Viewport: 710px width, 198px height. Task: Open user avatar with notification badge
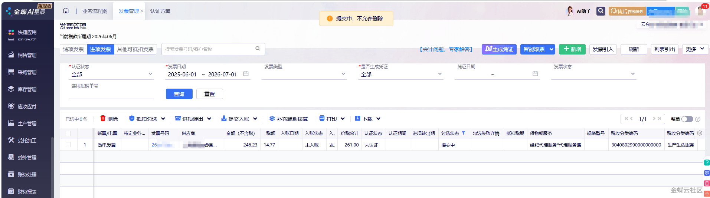[x=701, y=11]
